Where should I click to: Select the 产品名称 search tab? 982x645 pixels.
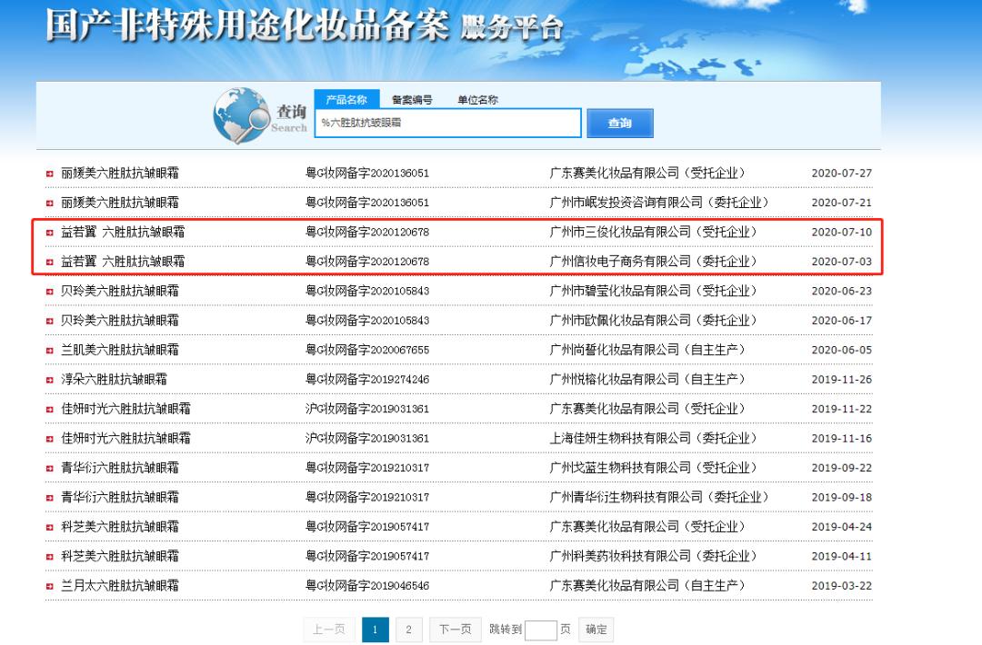pos(346,99)
